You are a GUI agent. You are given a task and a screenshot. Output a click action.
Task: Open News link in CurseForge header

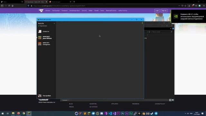[x=102, y=11]
